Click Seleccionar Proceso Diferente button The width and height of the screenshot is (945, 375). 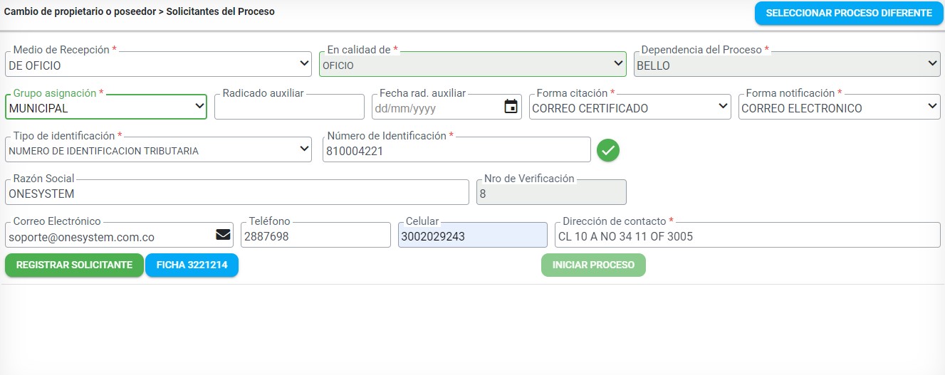[848, 13]
